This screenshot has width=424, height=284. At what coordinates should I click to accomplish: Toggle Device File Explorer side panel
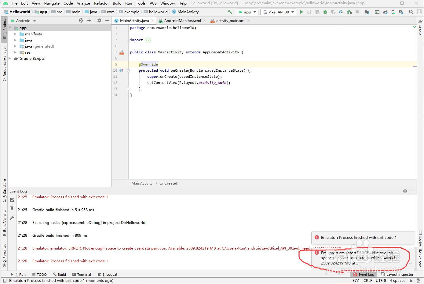[420, 249]
